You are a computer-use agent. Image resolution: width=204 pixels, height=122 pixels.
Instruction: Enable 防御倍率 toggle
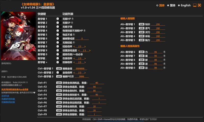pos(59,62)
